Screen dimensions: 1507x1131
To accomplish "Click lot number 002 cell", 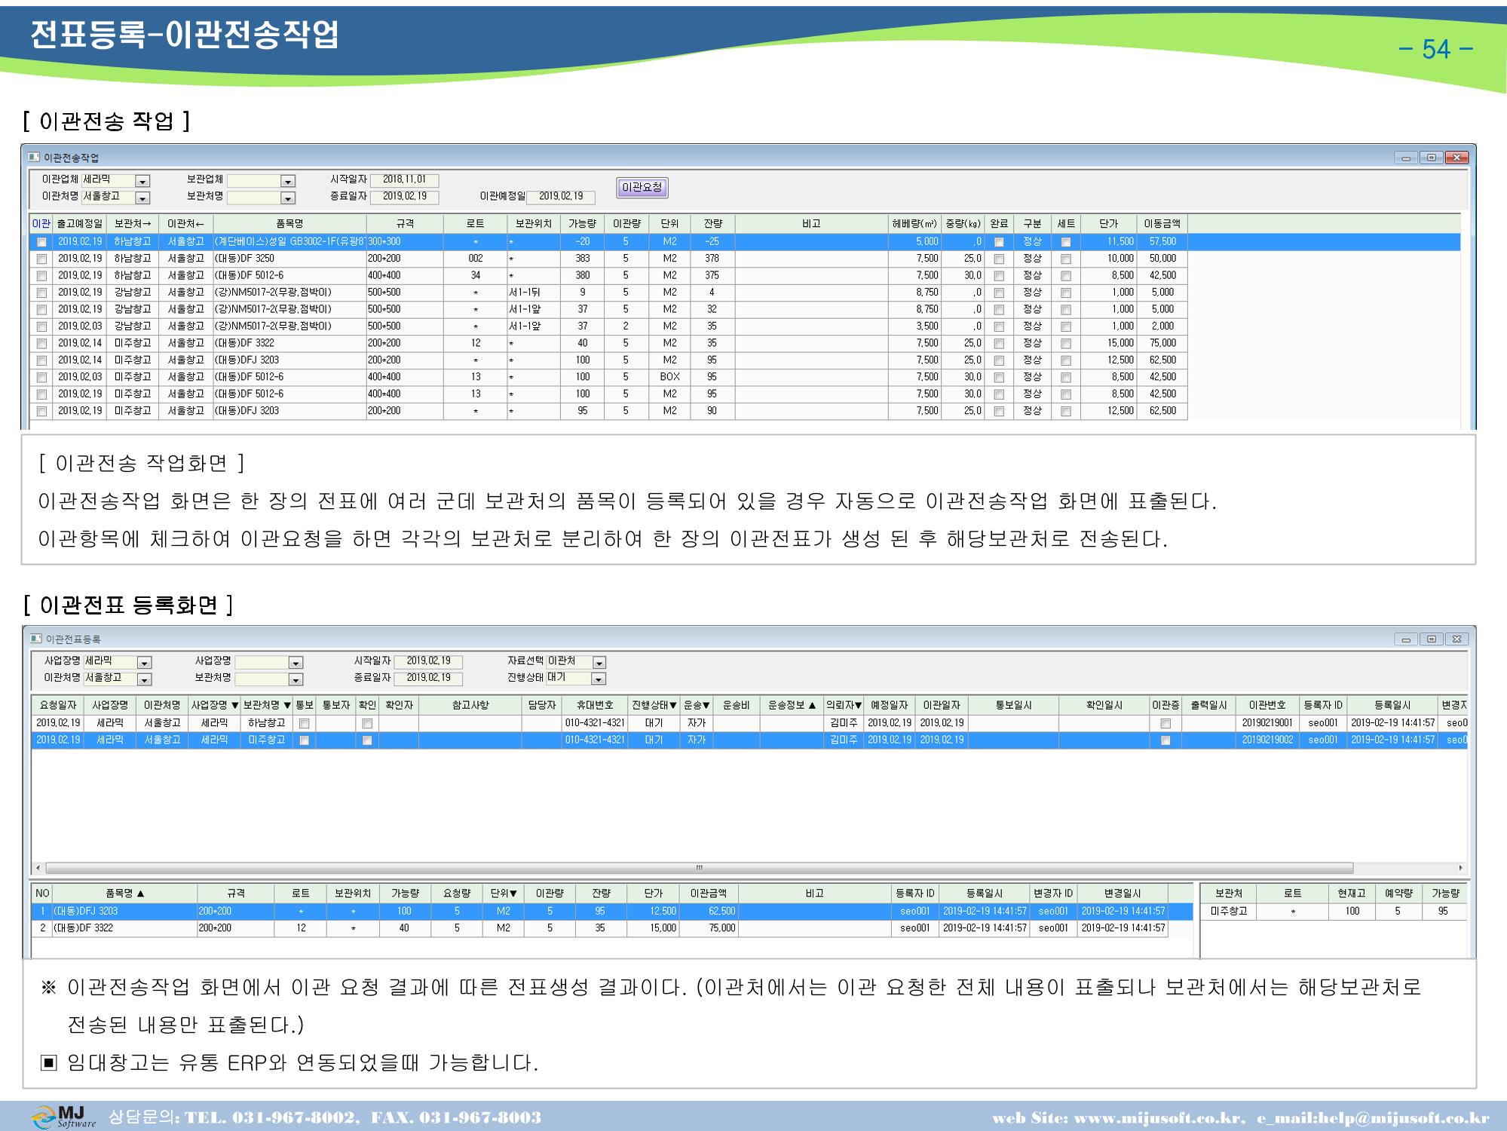I will [x=475, y=259].
